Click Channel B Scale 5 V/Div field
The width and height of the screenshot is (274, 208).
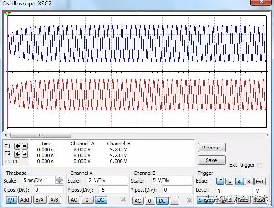[172, 180]
